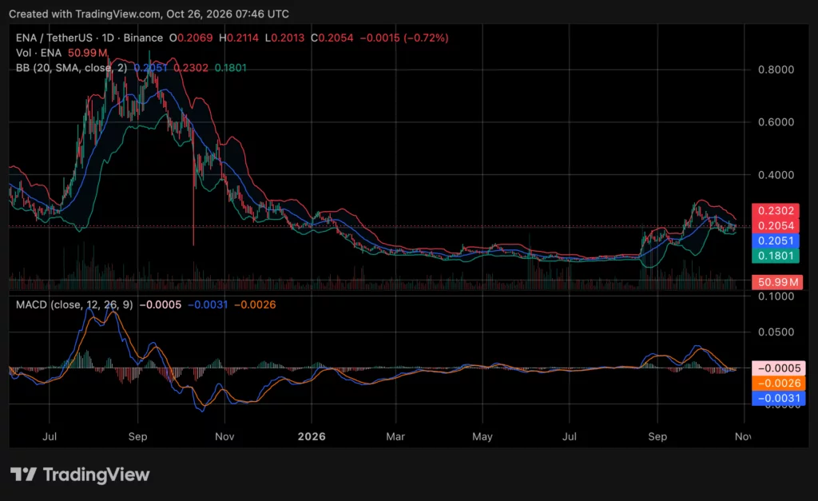Click the first Sep label, left of the first Nov label
This screenshot has height=501, width=818.
[x=137, y=436]
